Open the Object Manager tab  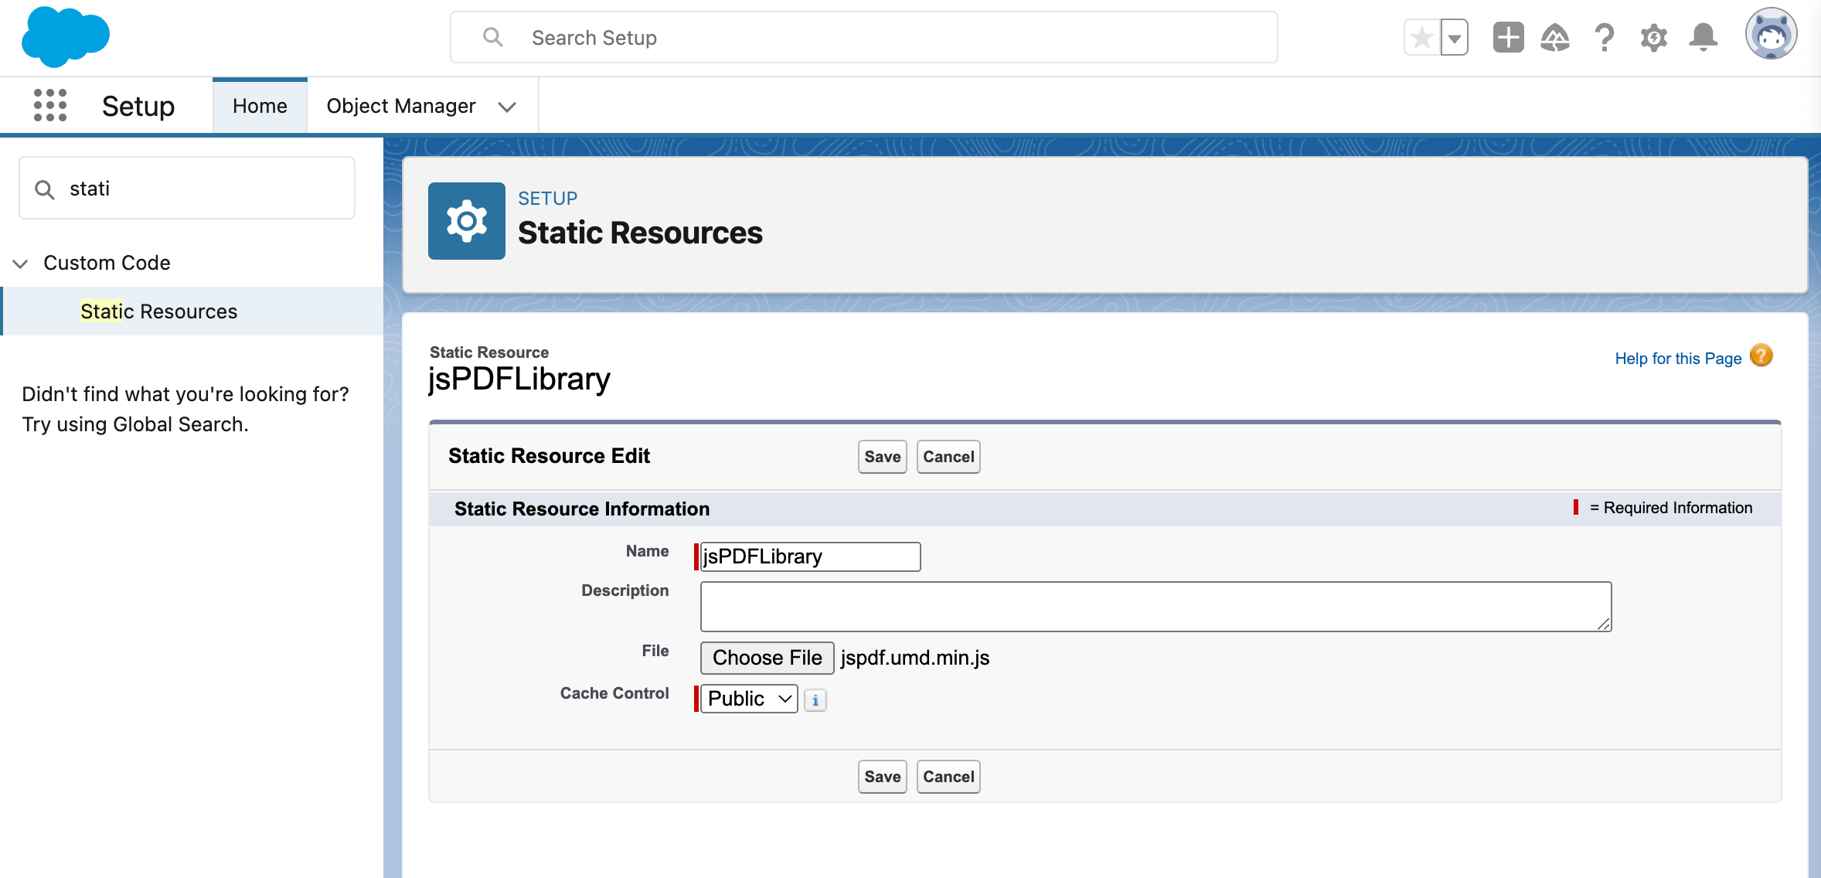pos(400,105)
